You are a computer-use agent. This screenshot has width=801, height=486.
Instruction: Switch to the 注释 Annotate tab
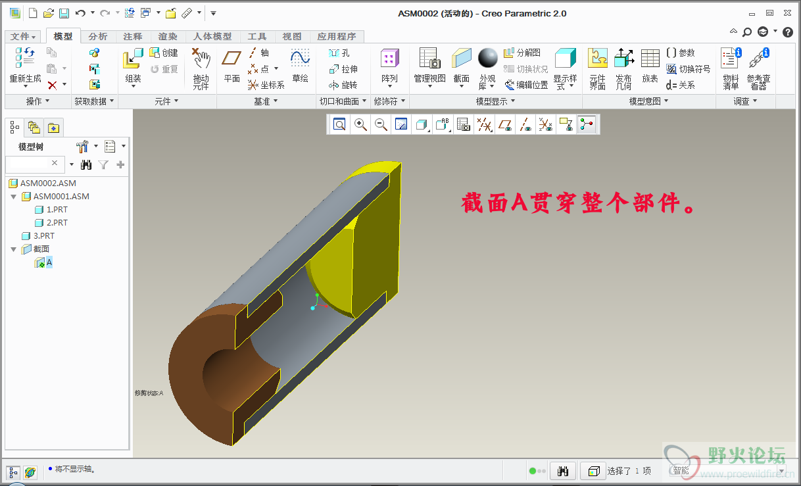133,36
